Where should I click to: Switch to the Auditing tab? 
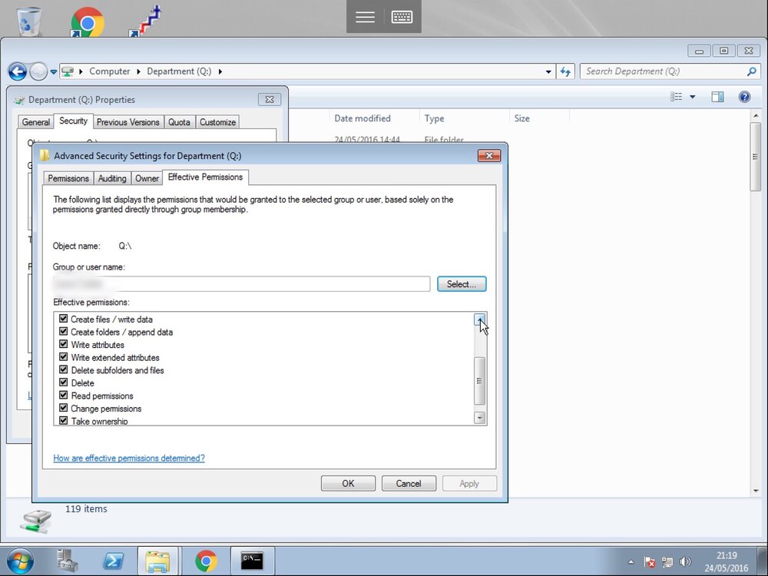point(112,178)
